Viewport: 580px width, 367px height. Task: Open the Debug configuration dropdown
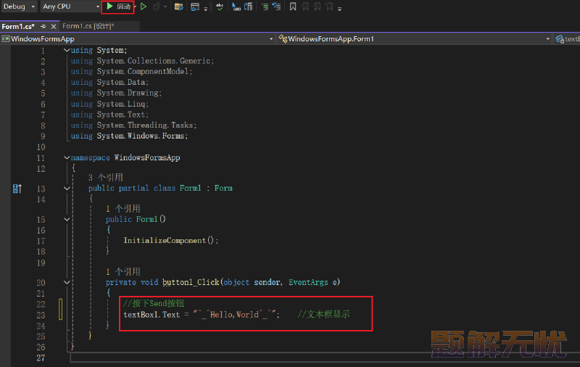click(20, 7)
